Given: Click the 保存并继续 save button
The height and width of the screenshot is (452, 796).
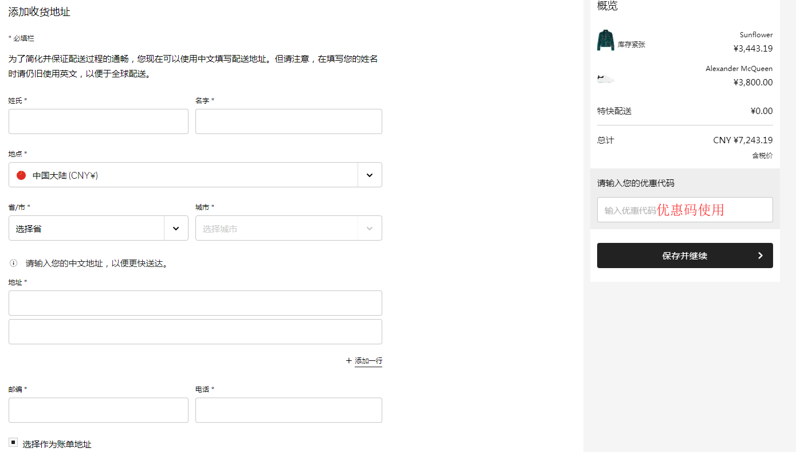Looking at the screenshot, I should (x=685, y=256).
